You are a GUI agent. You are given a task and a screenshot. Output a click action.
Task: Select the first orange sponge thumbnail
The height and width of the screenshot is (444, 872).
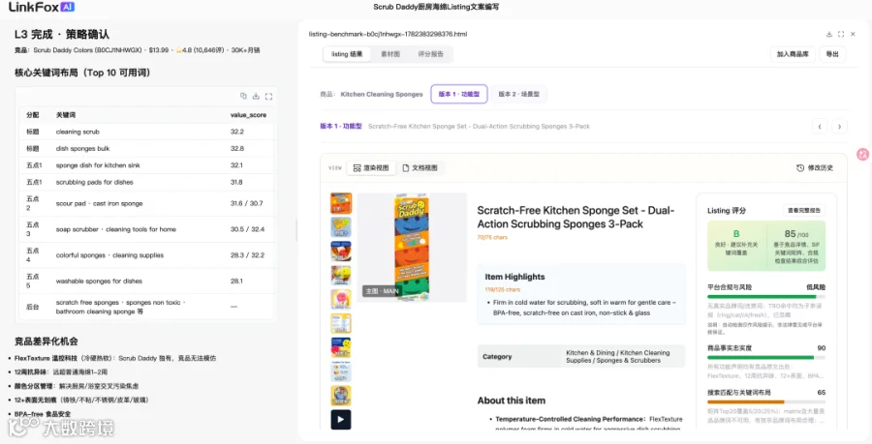(x=341, y=203)
